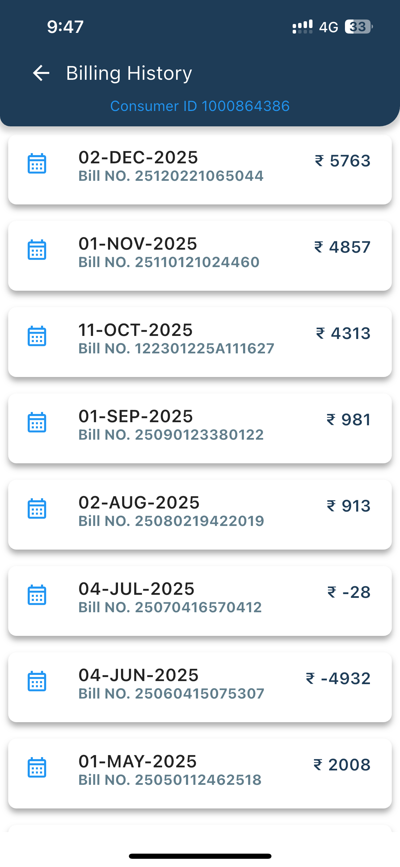Click calendar icon for 02-DEC-2025 bill

click(37, 164)
